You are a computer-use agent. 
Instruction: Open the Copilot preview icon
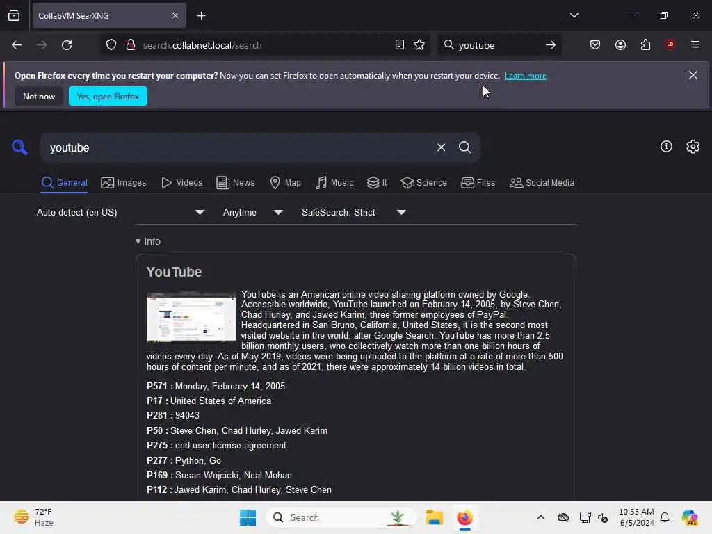(x=690, y=517)
